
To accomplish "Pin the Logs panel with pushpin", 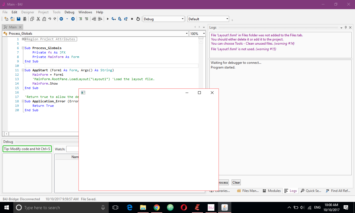I will tap(346, 27).
